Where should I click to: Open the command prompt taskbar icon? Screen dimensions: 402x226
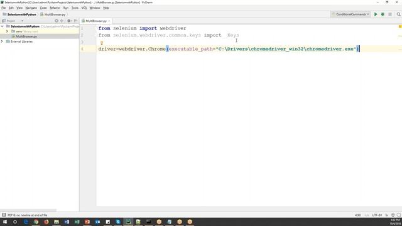click(148, 222)
